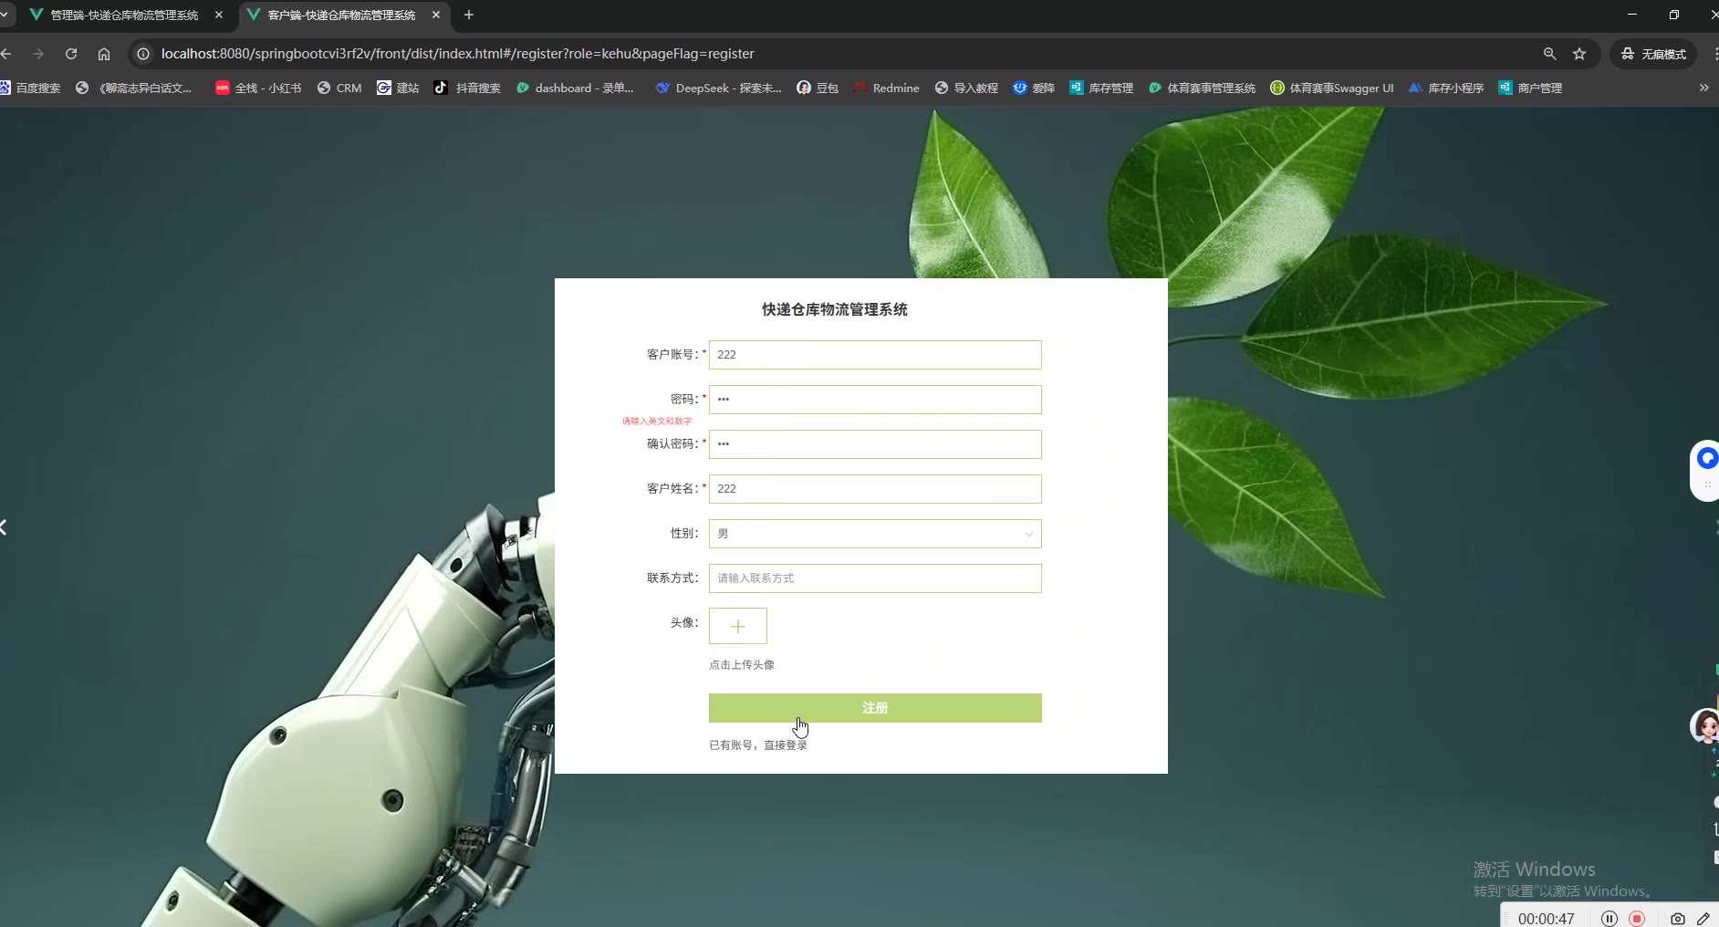View site information for localhost
The height and width of the screenshot is (927, 1719).
[x=143, y=54]
